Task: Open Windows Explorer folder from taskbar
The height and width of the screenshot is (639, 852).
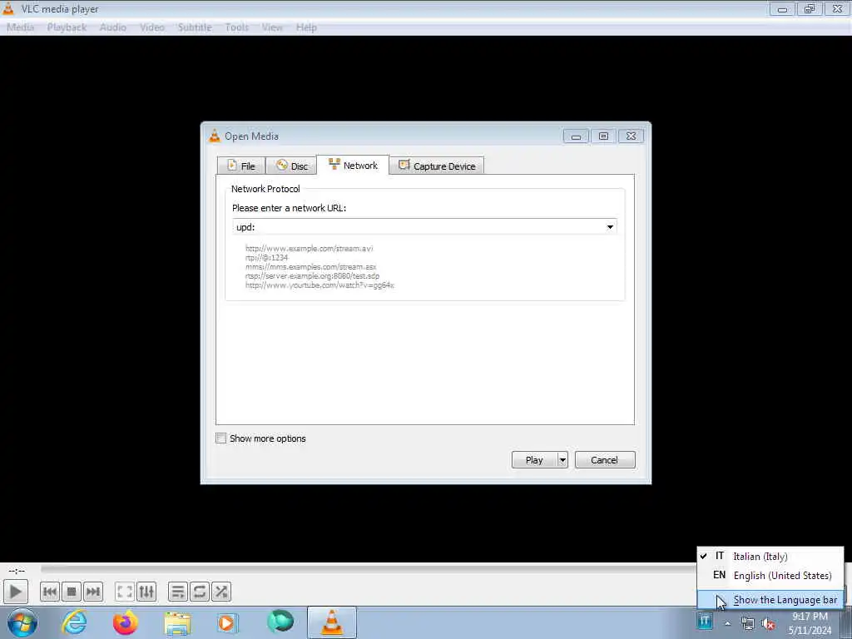Action: coord(178,622)
